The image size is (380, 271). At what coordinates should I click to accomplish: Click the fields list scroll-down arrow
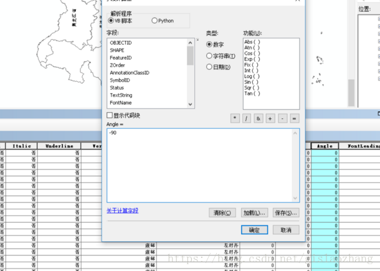[190, 104]
